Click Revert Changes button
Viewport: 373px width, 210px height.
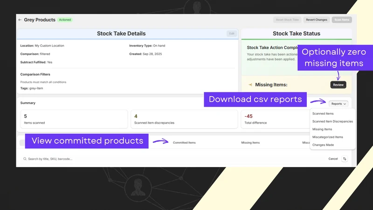click(317, 20)
